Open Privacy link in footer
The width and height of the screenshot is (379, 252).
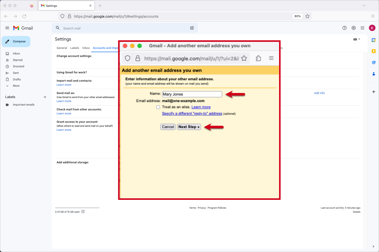(x=202, y=208)
